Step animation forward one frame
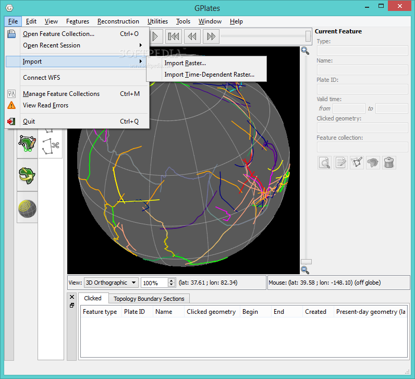The width and height of the screenshot is (415, 379). click(211, 36)
